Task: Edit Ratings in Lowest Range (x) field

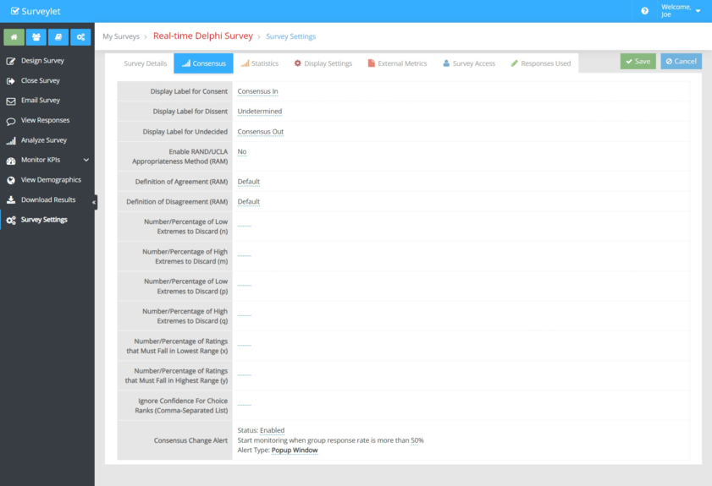Action: (x=245, y=346)
